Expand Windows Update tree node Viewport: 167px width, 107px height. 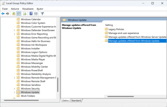[x=14, y=92]
